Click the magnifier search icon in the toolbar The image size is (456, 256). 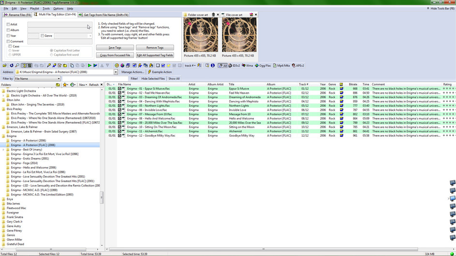(x=17, y=66)
